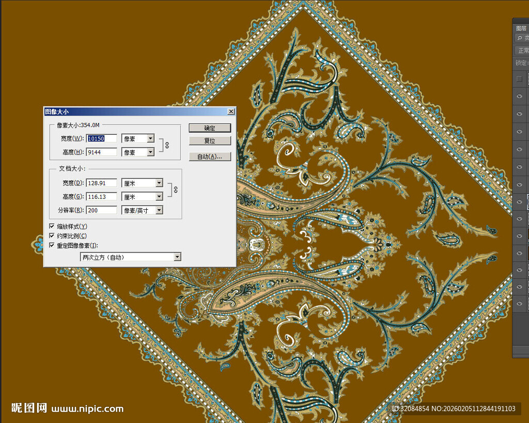Screen dimensions: 529x423
Task: Open the 两次立方（自动）resample method dropdown
Action: point(177,257)
